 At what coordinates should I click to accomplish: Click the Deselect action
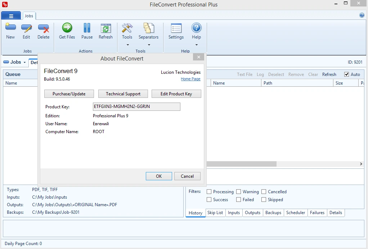(x=276, y=74)
